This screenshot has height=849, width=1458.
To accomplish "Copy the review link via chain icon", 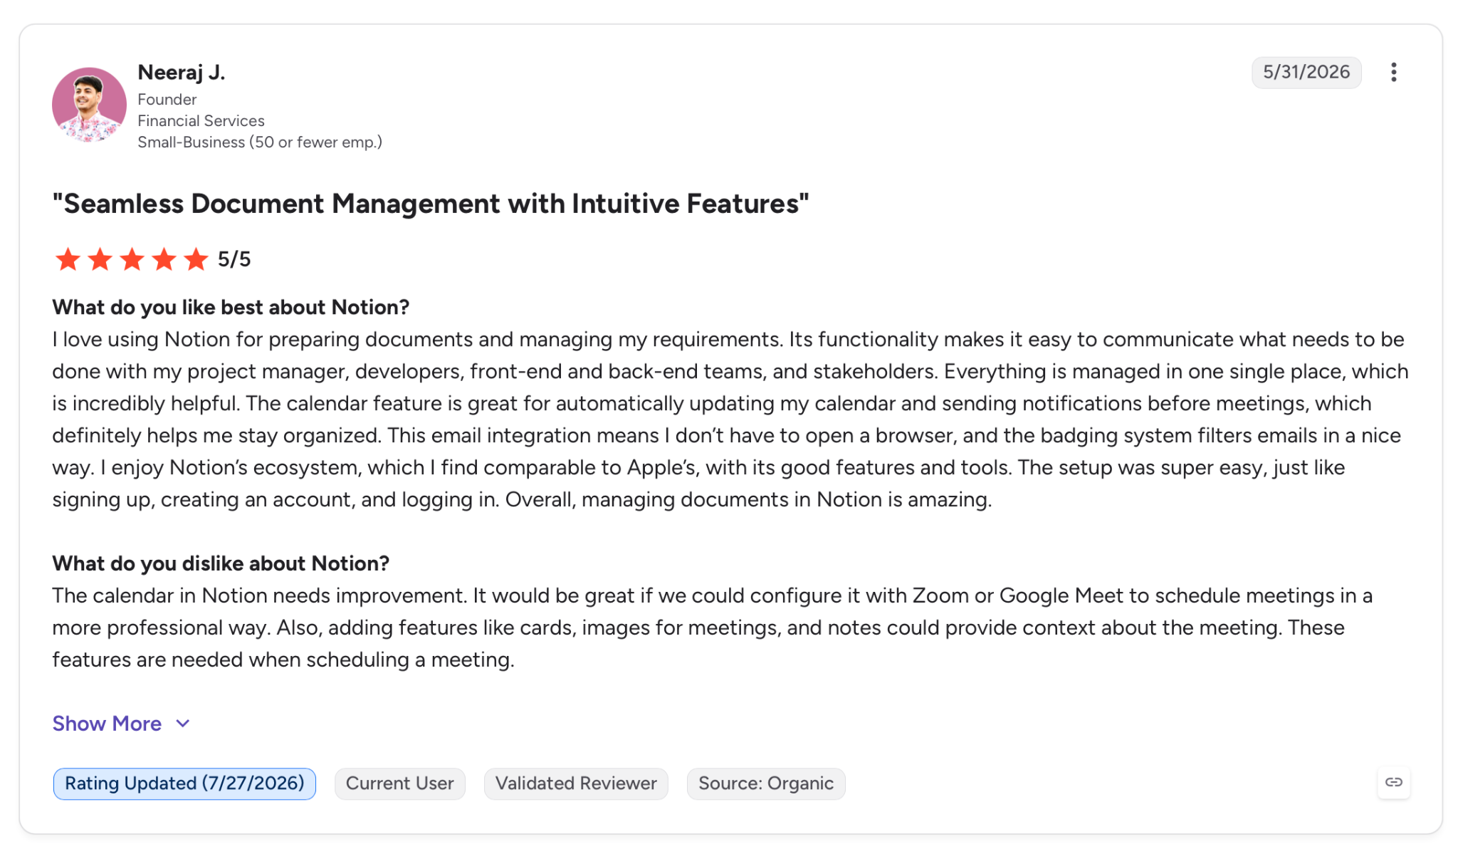I will 1393,782.
